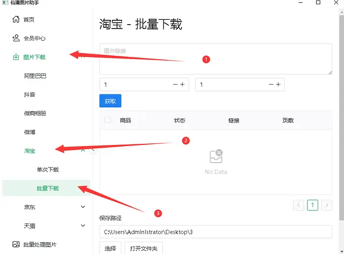Screen dimensions: 344x254
Task: Go to previous page in pagination
Action: [x=298, y=205]
